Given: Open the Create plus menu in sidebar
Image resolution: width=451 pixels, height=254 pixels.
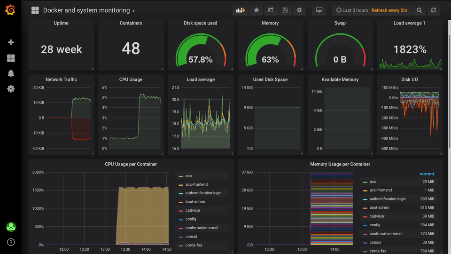Looking at the screenshot, I should pyautogui.click(x=11, y=42).
